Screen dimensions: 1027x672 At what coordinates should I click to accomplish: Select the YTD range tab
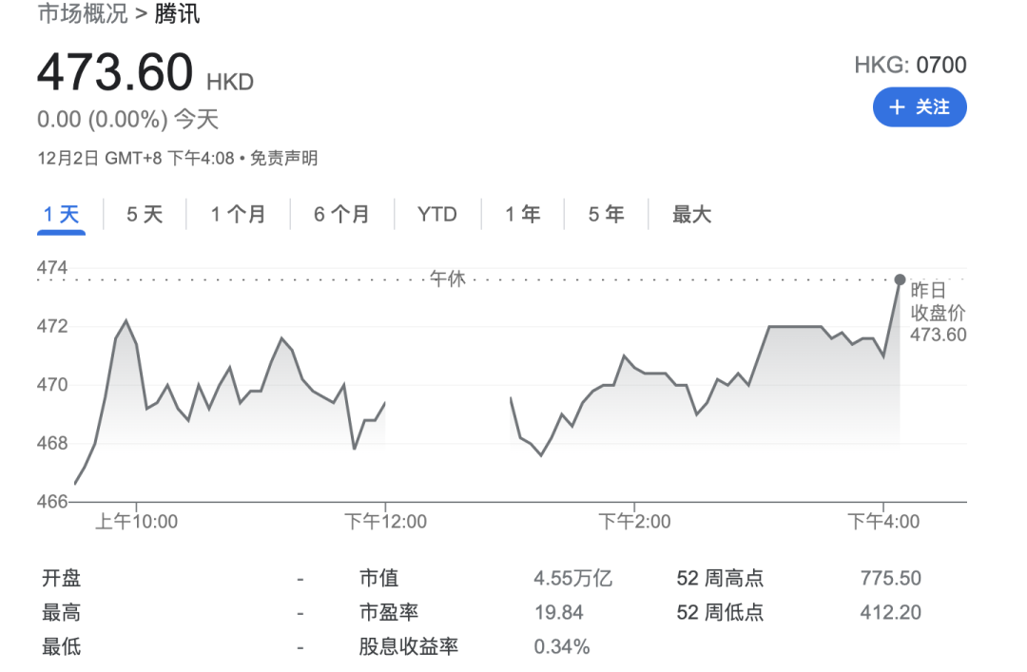point(437,215)
